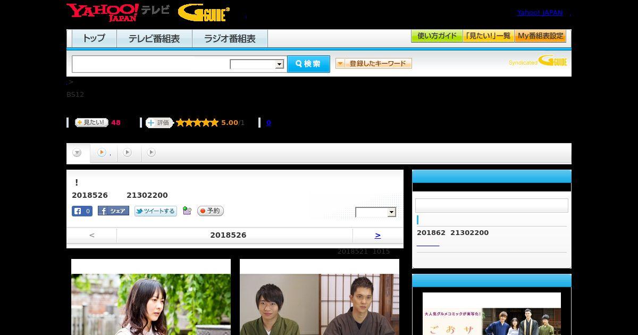Click the ツイートする Twitter button
The image size is (638, 335).
coord(155,211)
